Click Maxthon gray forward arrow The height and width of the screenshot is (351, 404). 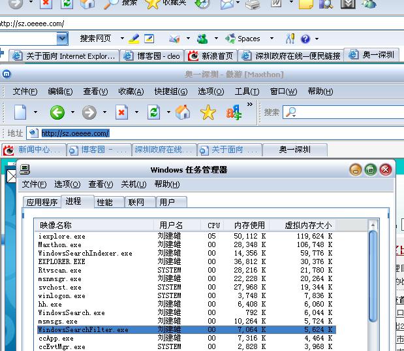pyautogui.click(x=89, y=112)
